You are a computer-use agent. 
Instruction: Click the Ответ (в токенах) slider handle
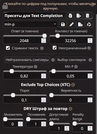click(x=44, y=36)
